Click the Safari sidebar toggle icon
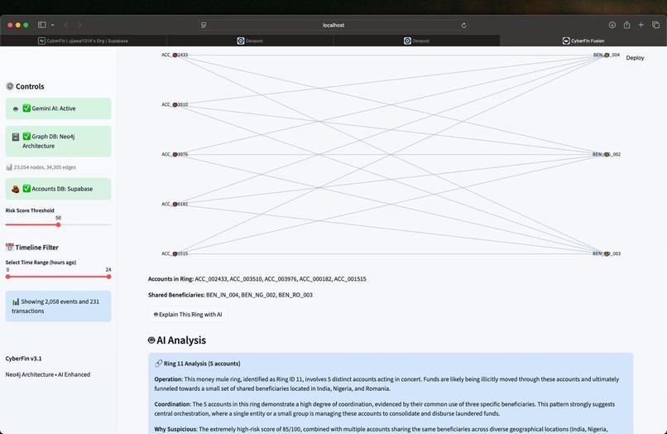 (42, 25)
